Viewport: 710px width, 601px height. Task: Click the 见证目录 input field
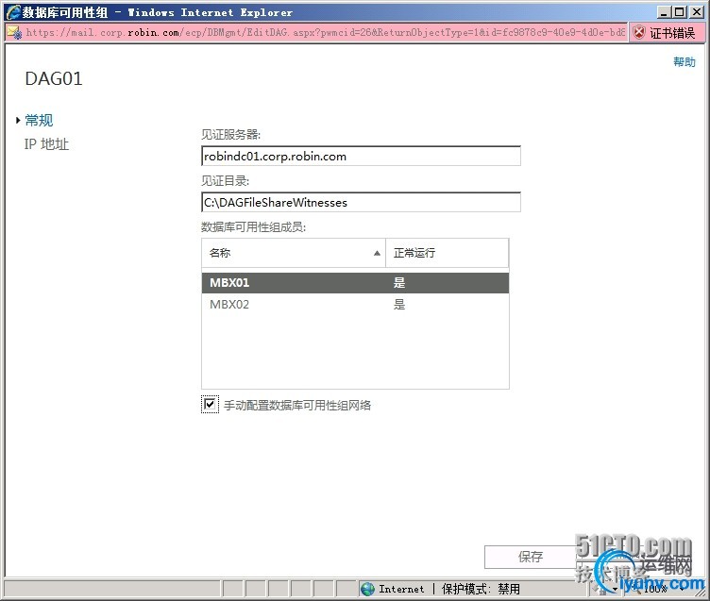coord(361,202)
